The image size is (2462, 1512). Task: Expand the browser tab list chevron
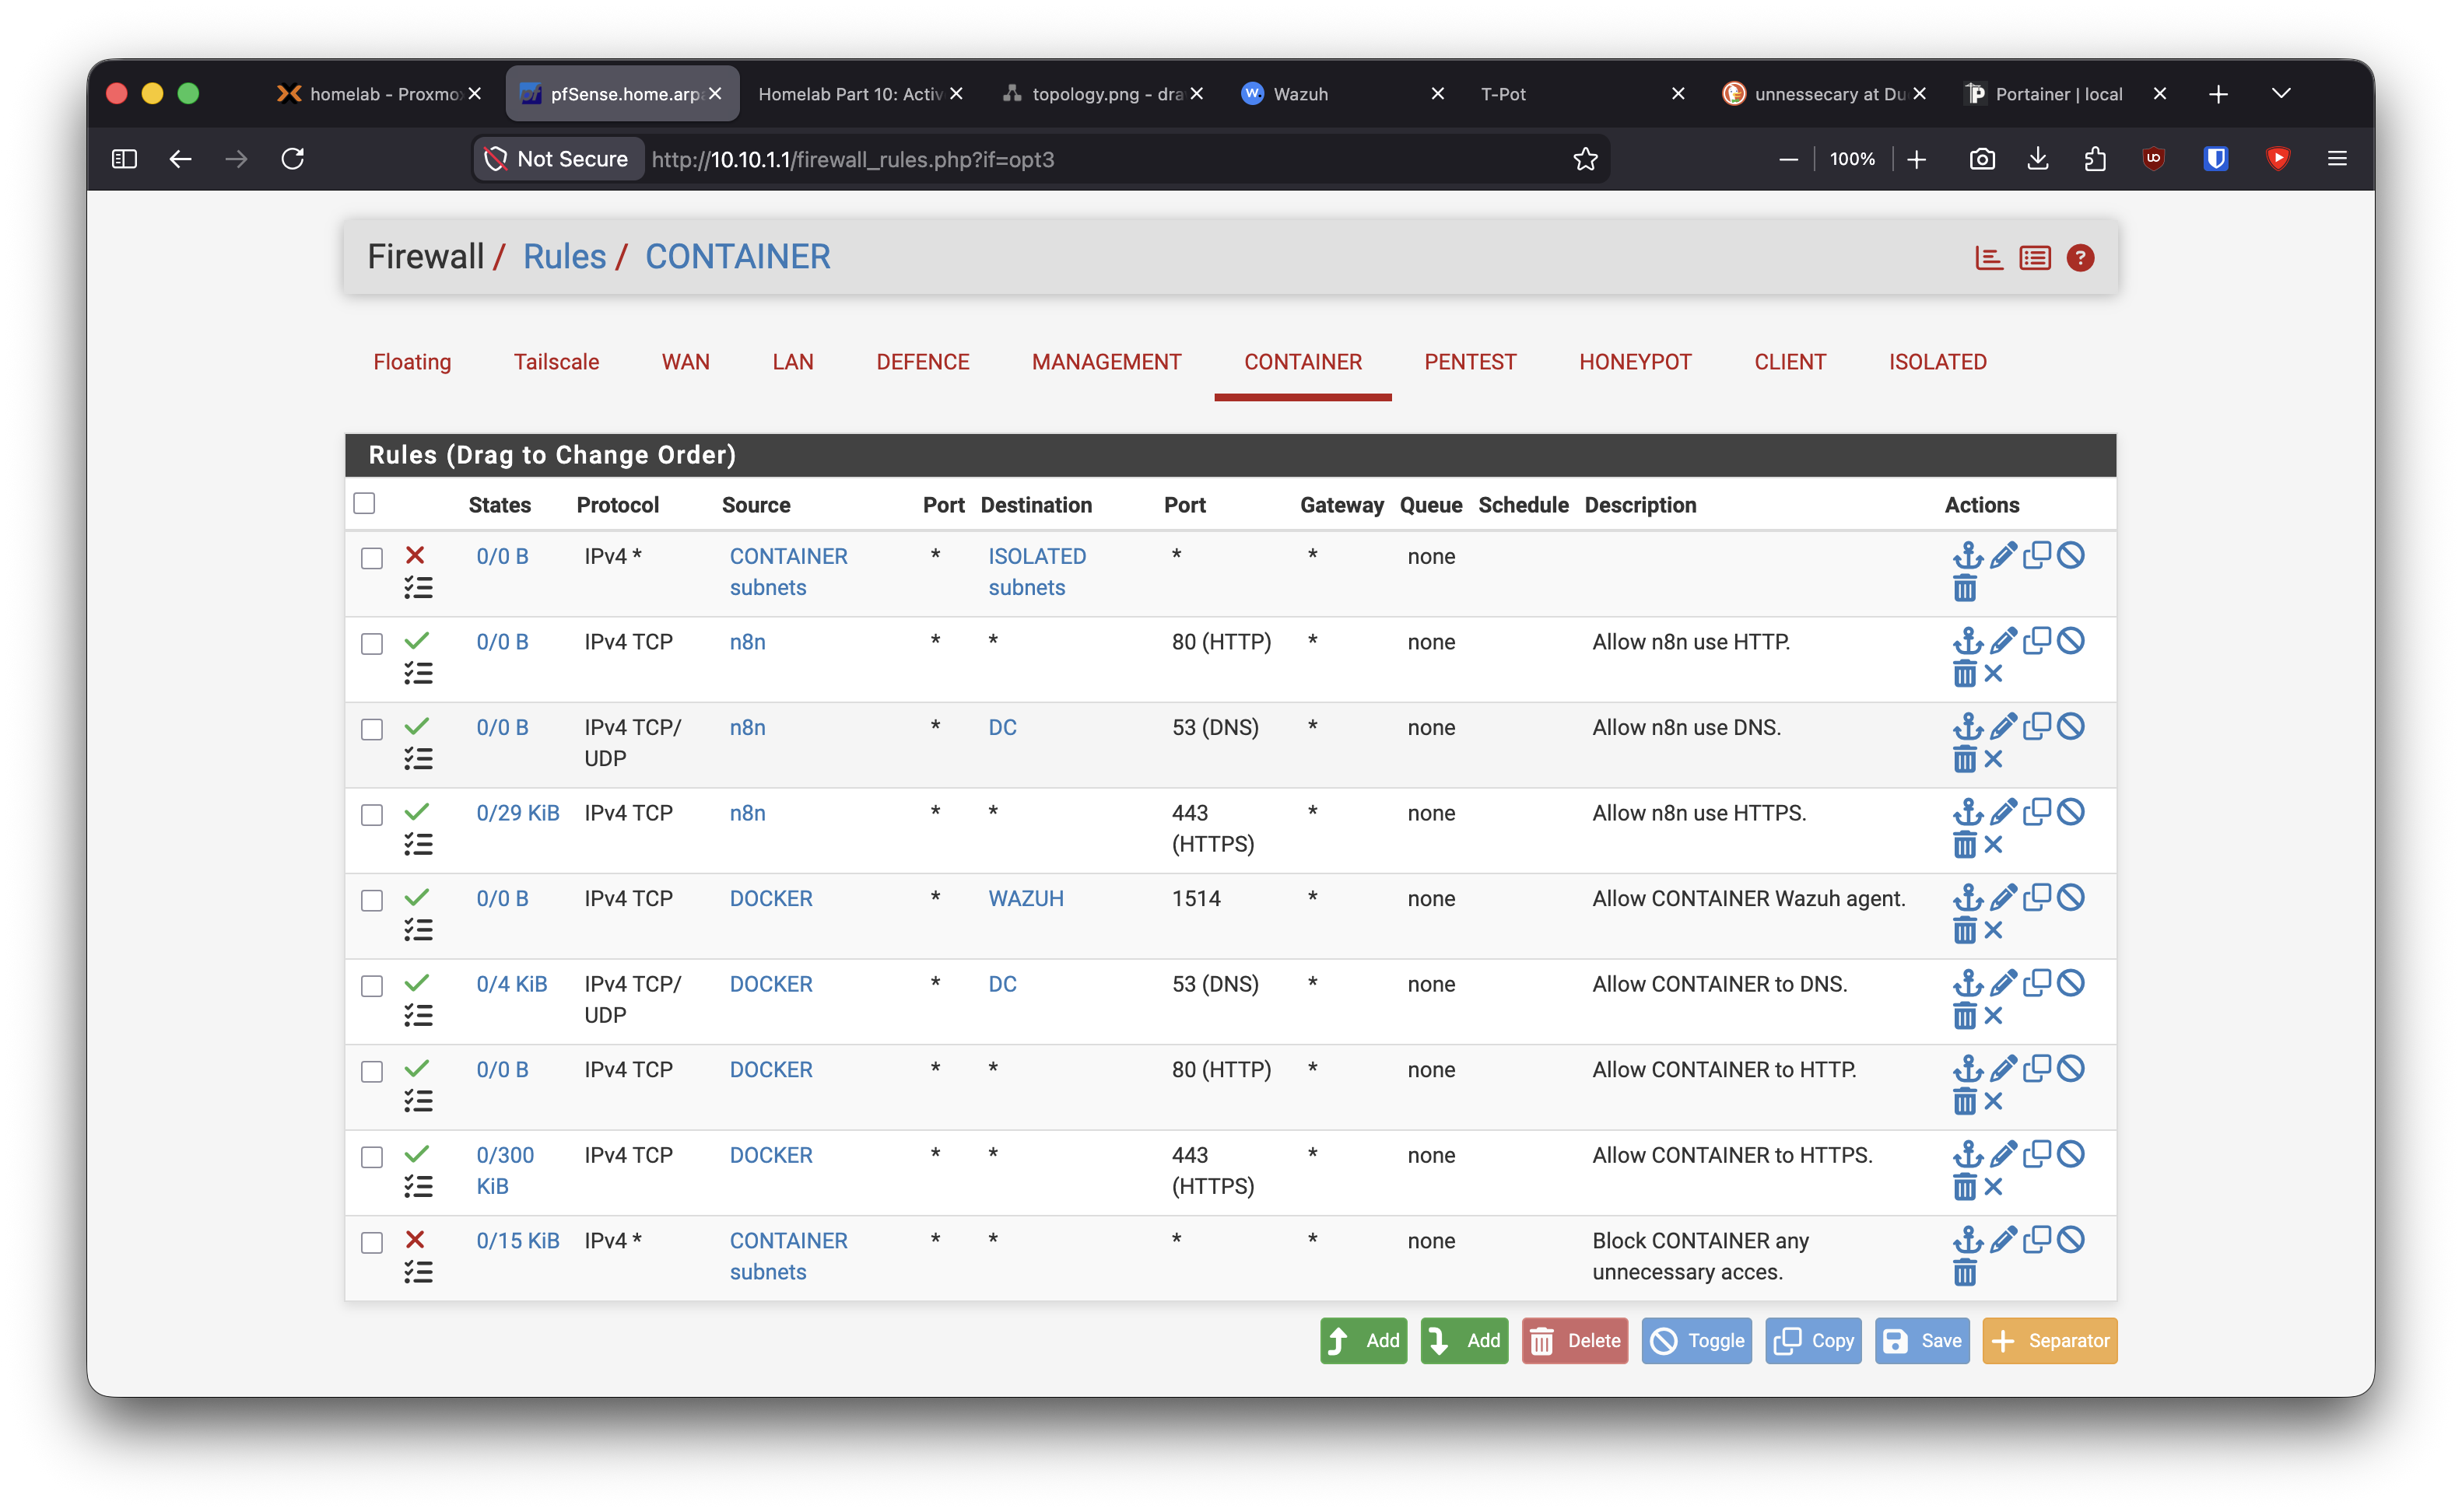click(x=2280, y=93)
